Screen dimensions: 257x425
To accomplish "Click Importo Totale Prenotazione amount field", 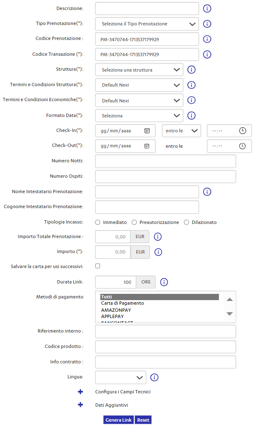I will 113,237.
